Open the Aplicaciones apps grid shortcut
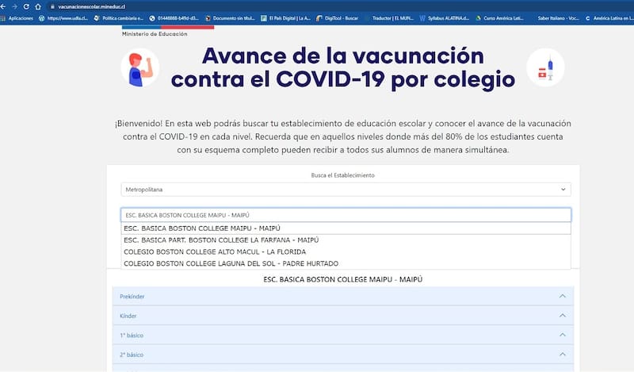Viewport: 634px width, 372px height. (17, 17)
